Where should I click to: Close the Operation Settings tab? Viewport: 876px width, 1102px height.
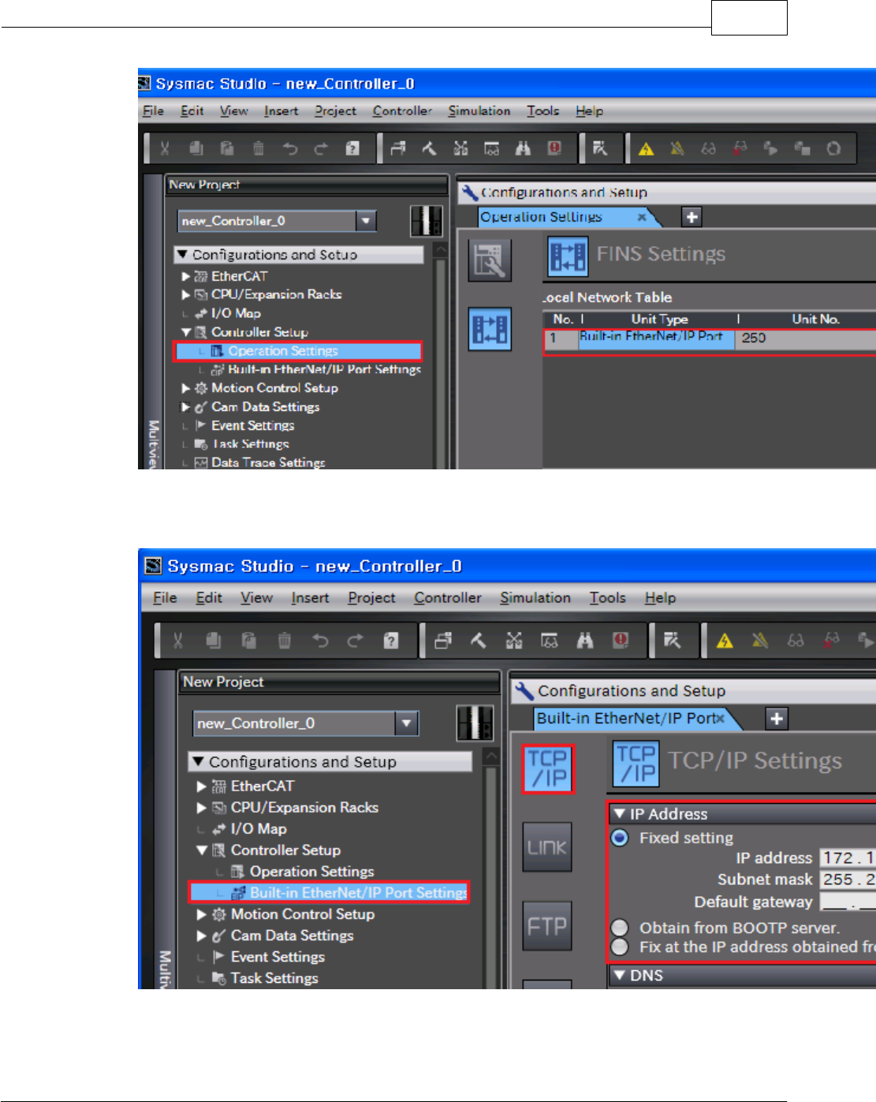pos(642,217)
